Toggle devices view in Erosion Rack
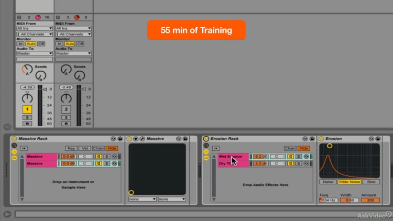Image resolution: width=393 pixels, height=221 pixels. (x=206, y=158)
